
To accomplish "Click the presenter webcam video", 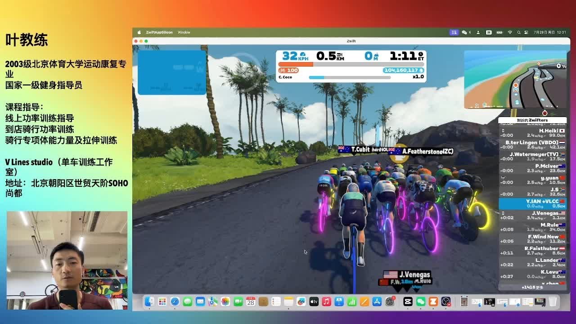I will point(67,261).
